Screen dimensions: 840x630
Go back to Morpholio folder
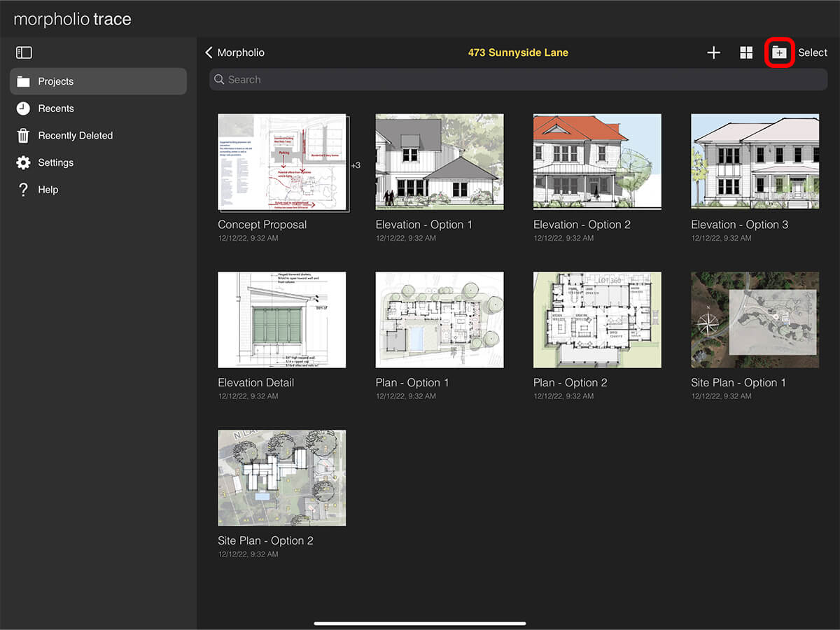point(234,52)
